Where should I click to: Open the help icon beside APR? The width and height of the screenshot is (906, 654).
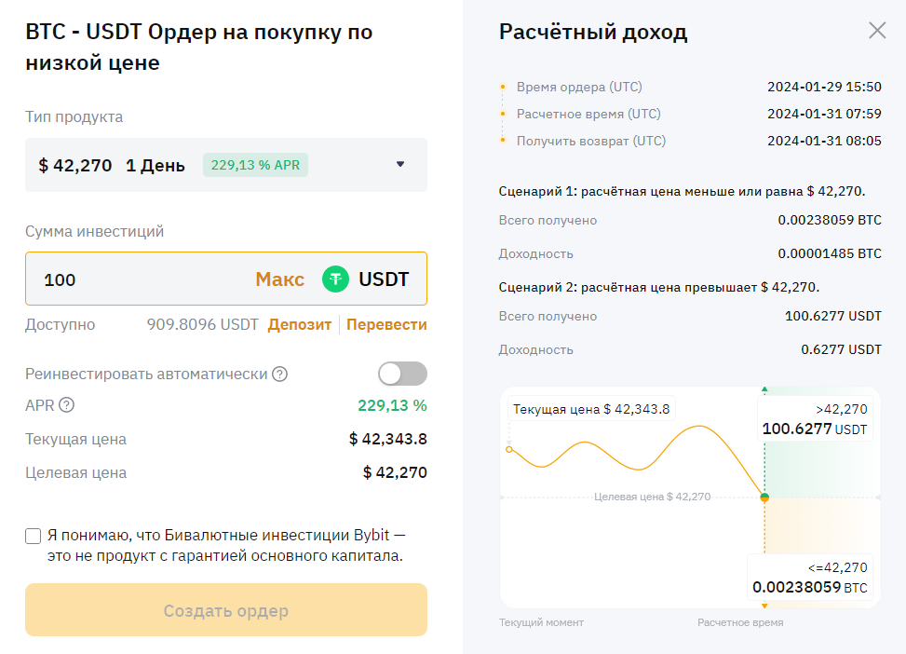[x=66, y=405]
